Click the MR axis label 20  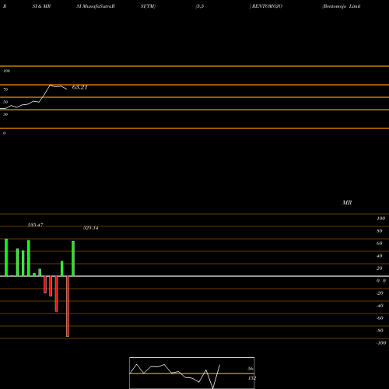click(380, 268)
